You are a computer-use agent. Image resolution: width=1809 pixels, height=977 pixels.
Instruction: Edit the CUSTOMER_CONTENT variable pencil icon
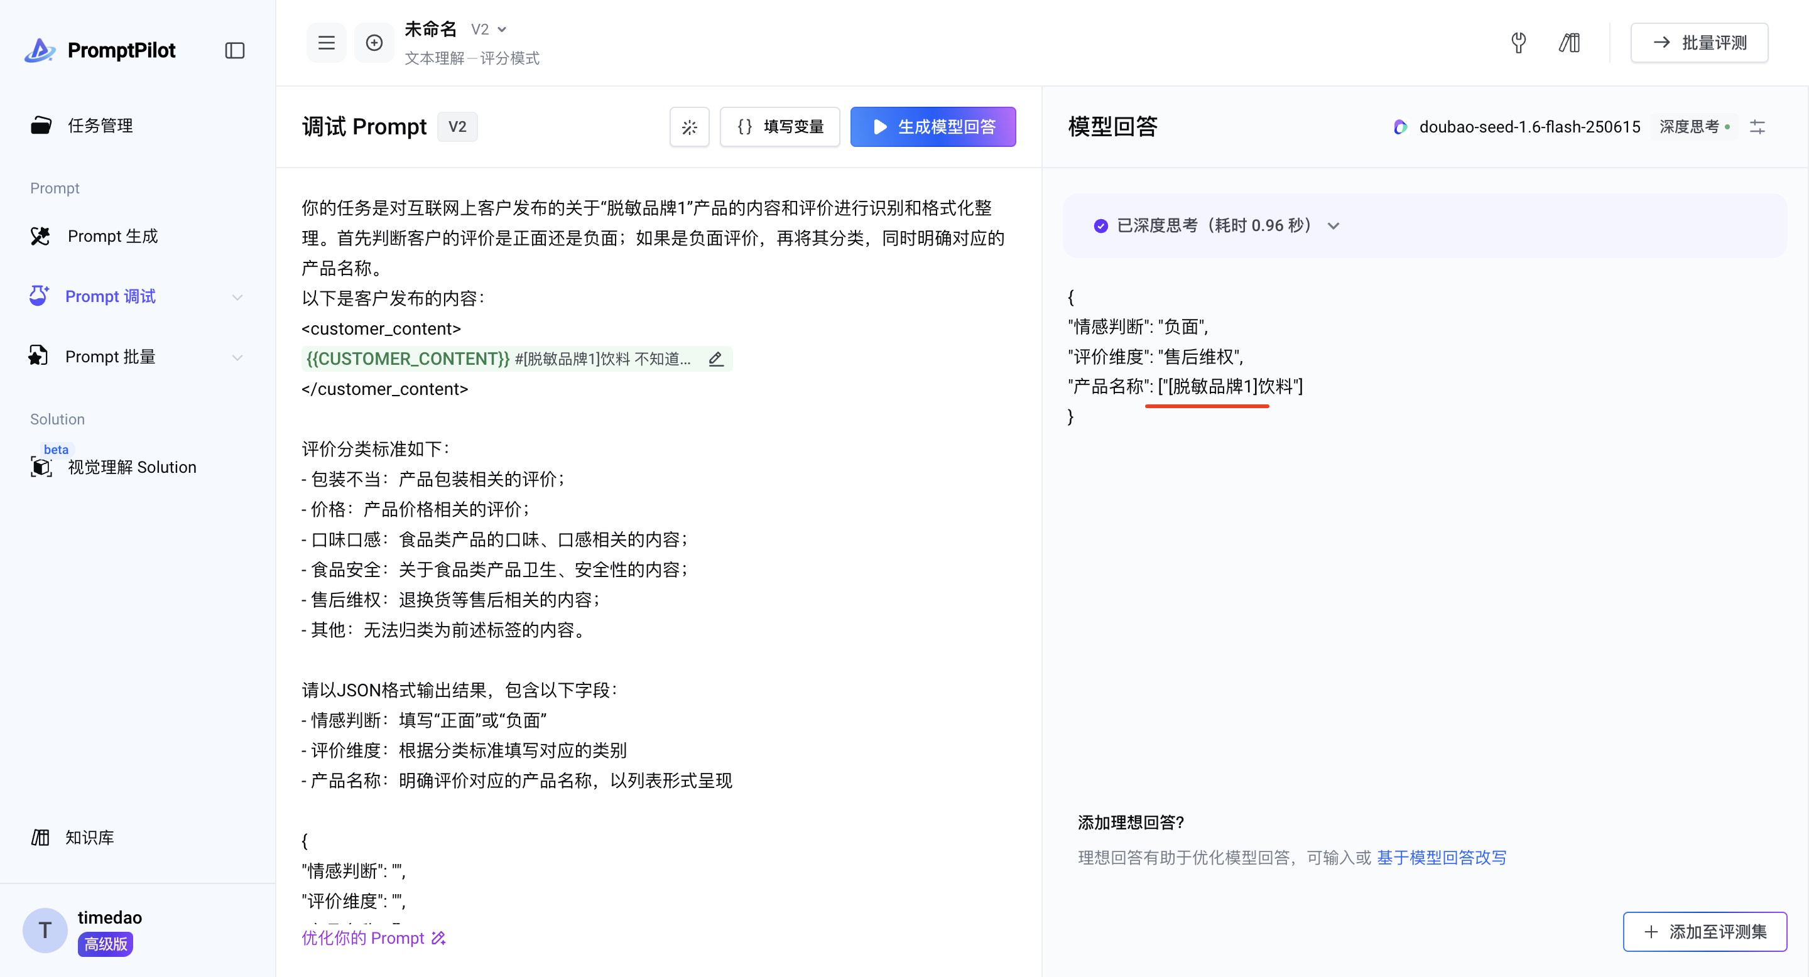(x=715, y=359)
